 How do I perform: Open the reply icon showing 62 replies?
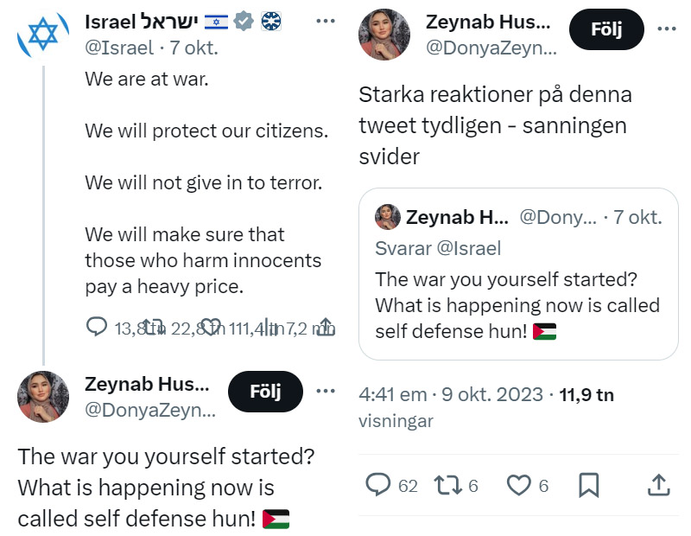pos(378,485)
